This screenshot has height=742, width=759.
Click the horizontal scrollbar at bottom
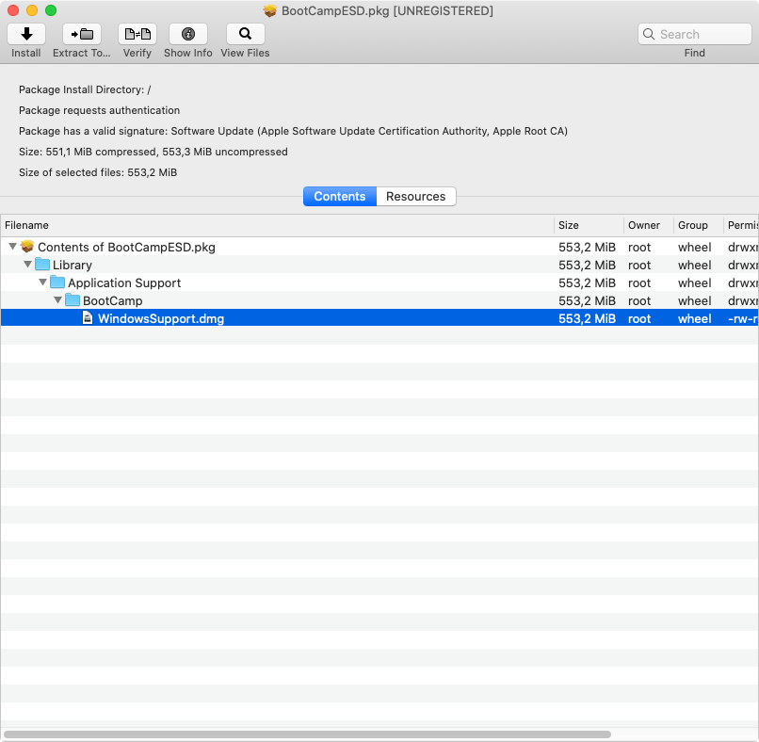click(x=307, y=734)
